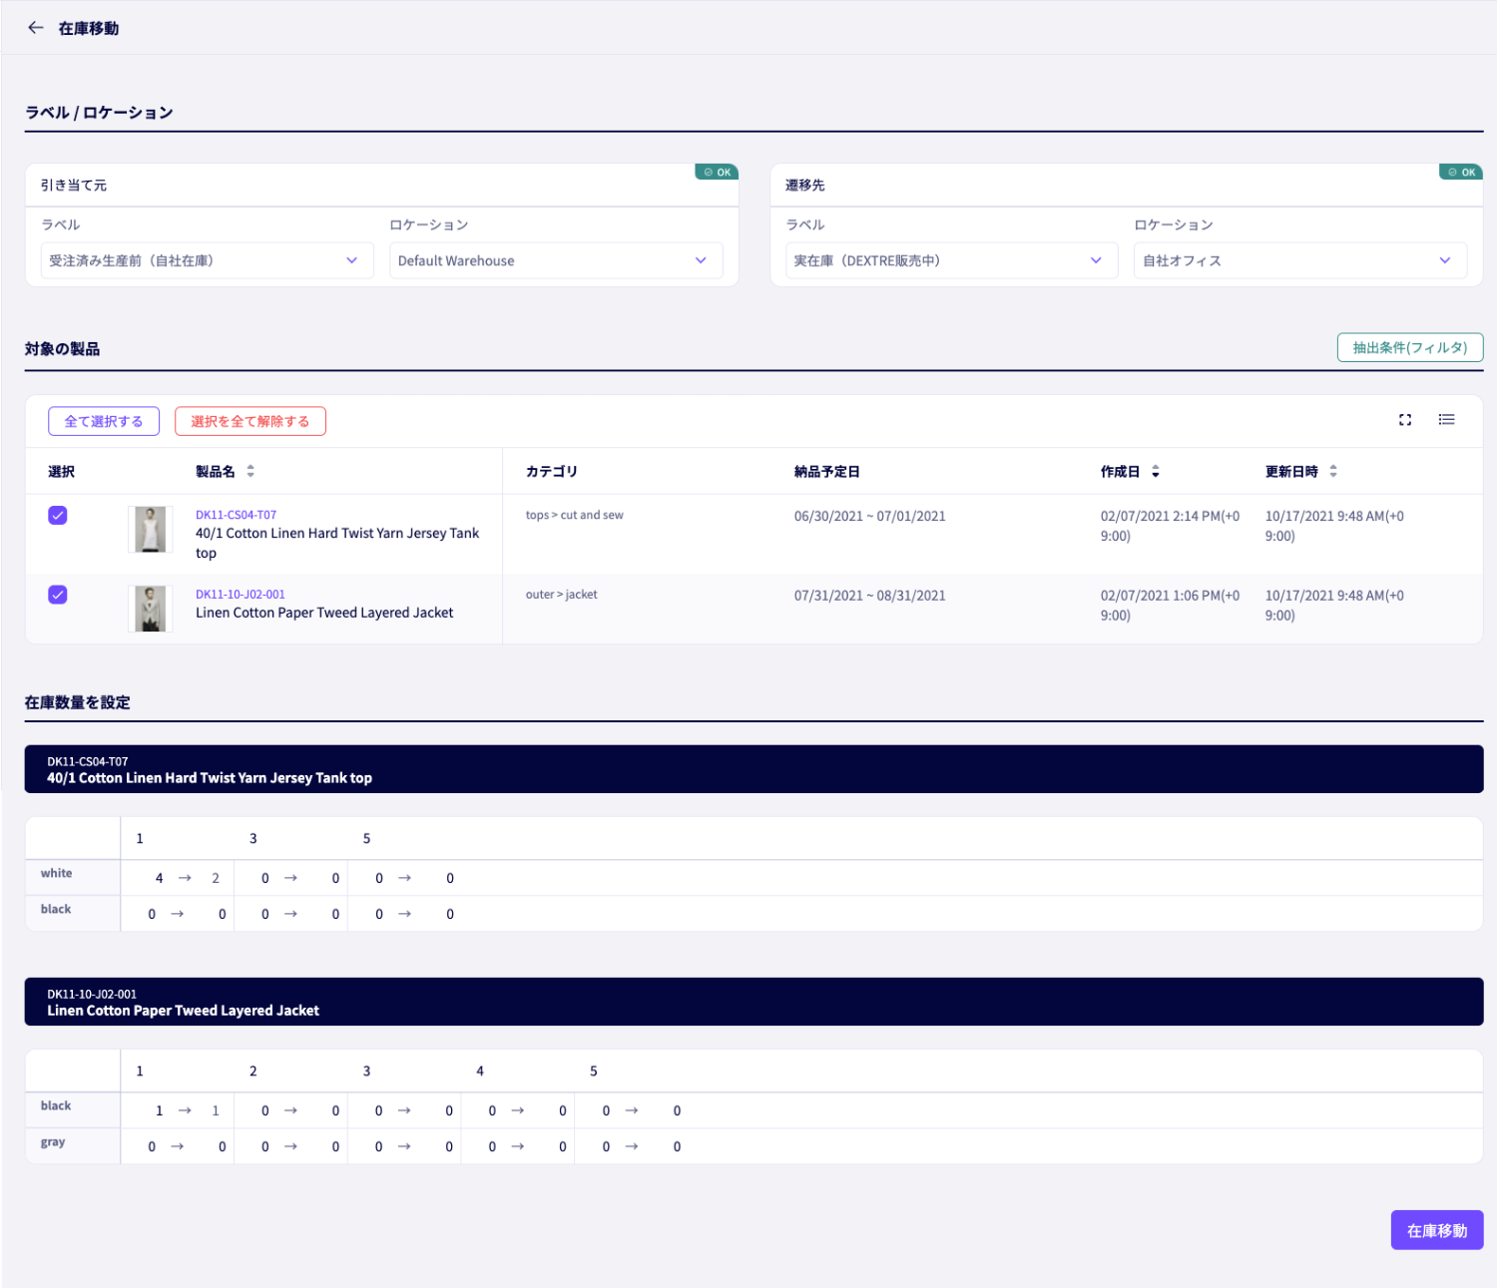Viewport: 1497px width, 1288px height.
Task: Uncheck the DK11-10-J02-001 product checkbox
Action: (x=58, y=596)
